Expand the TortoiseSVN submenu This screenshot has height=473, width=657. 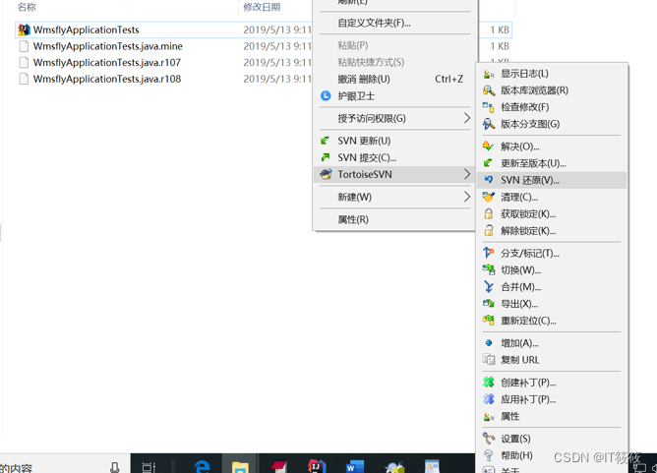[393, 174]
